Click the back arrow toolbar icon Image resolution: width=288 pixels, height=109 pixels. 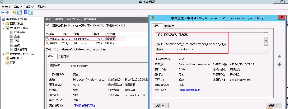point(2,12)
